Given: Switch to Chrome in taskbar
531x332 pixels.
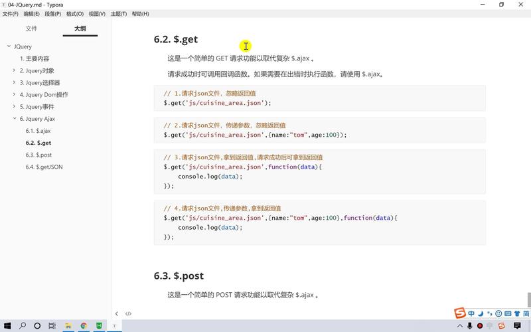Looking at the screenshot, I should point(84,326).
